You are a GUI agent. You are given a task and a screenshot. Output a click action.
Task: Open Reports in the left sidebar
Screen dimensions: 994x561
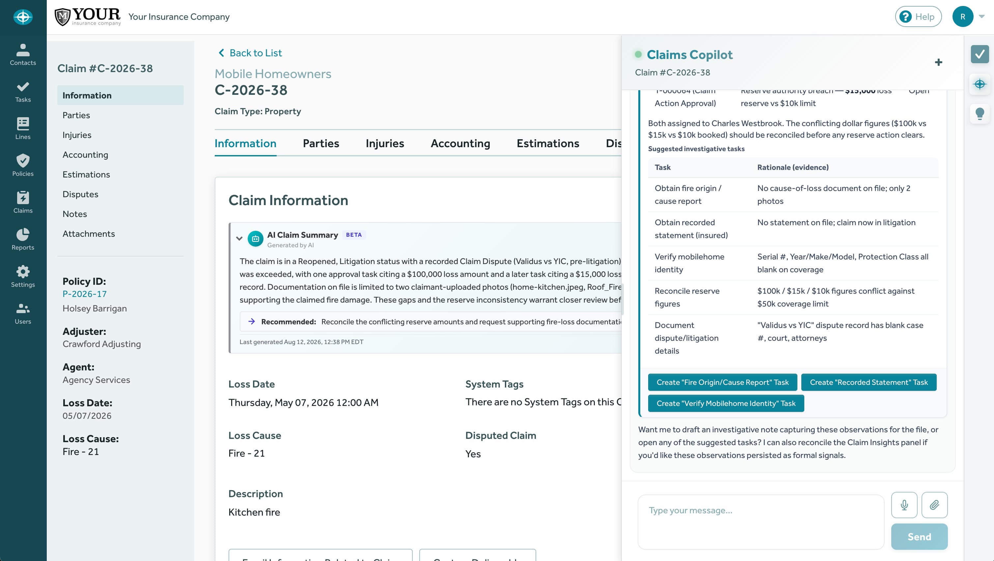[x=23, y=239]
